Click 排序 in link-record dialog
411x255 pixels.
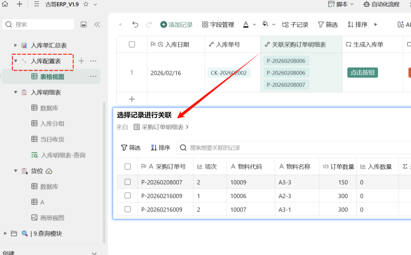coord(161,148)
